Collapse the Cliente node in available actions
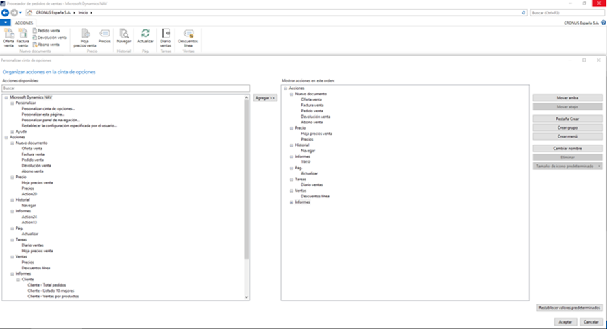The image size is (607, 329). coord(18,280)
